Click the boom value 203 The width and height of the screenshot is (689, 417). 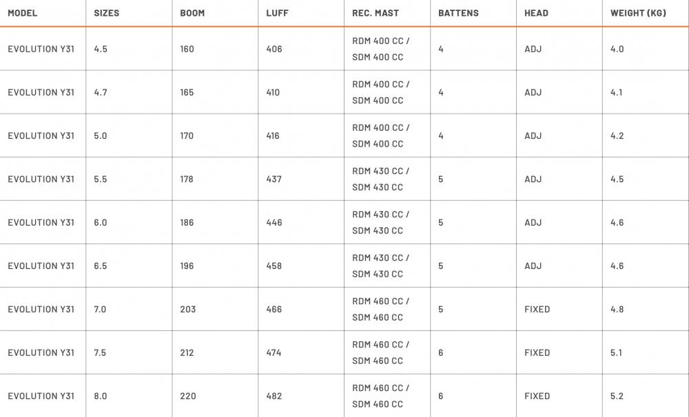coord(188,309)
